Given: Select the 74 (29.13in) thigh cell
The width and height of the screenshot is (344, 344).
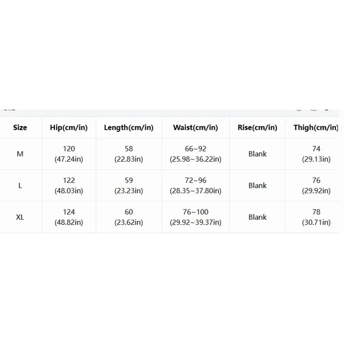Looking at the screenshot, I should (x=316, y=154).
